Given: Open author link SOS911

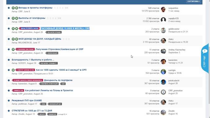Looking at the screenshot, I should click(x=22, y=63).
